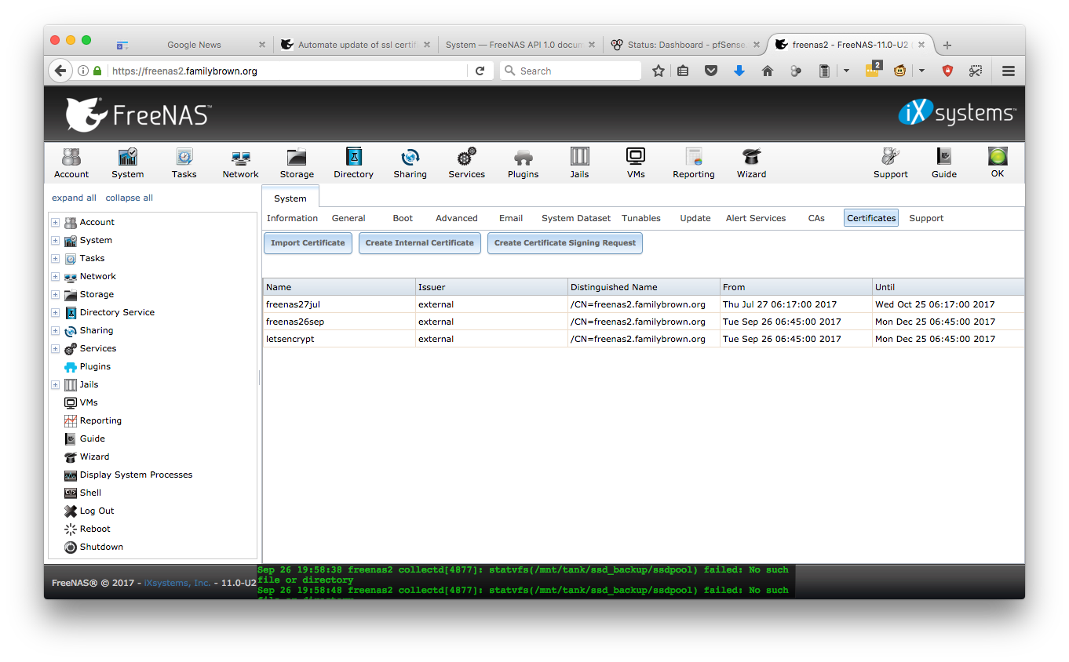Launch the Wizard from top toolbar
This screenshot has width=1069, height=662.
click(x=751, y=163)
